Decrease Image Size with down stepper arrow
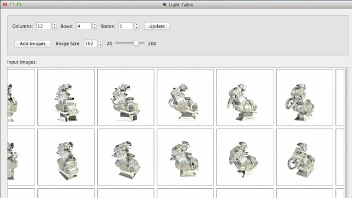352x198 pixels. coord(100,45)
